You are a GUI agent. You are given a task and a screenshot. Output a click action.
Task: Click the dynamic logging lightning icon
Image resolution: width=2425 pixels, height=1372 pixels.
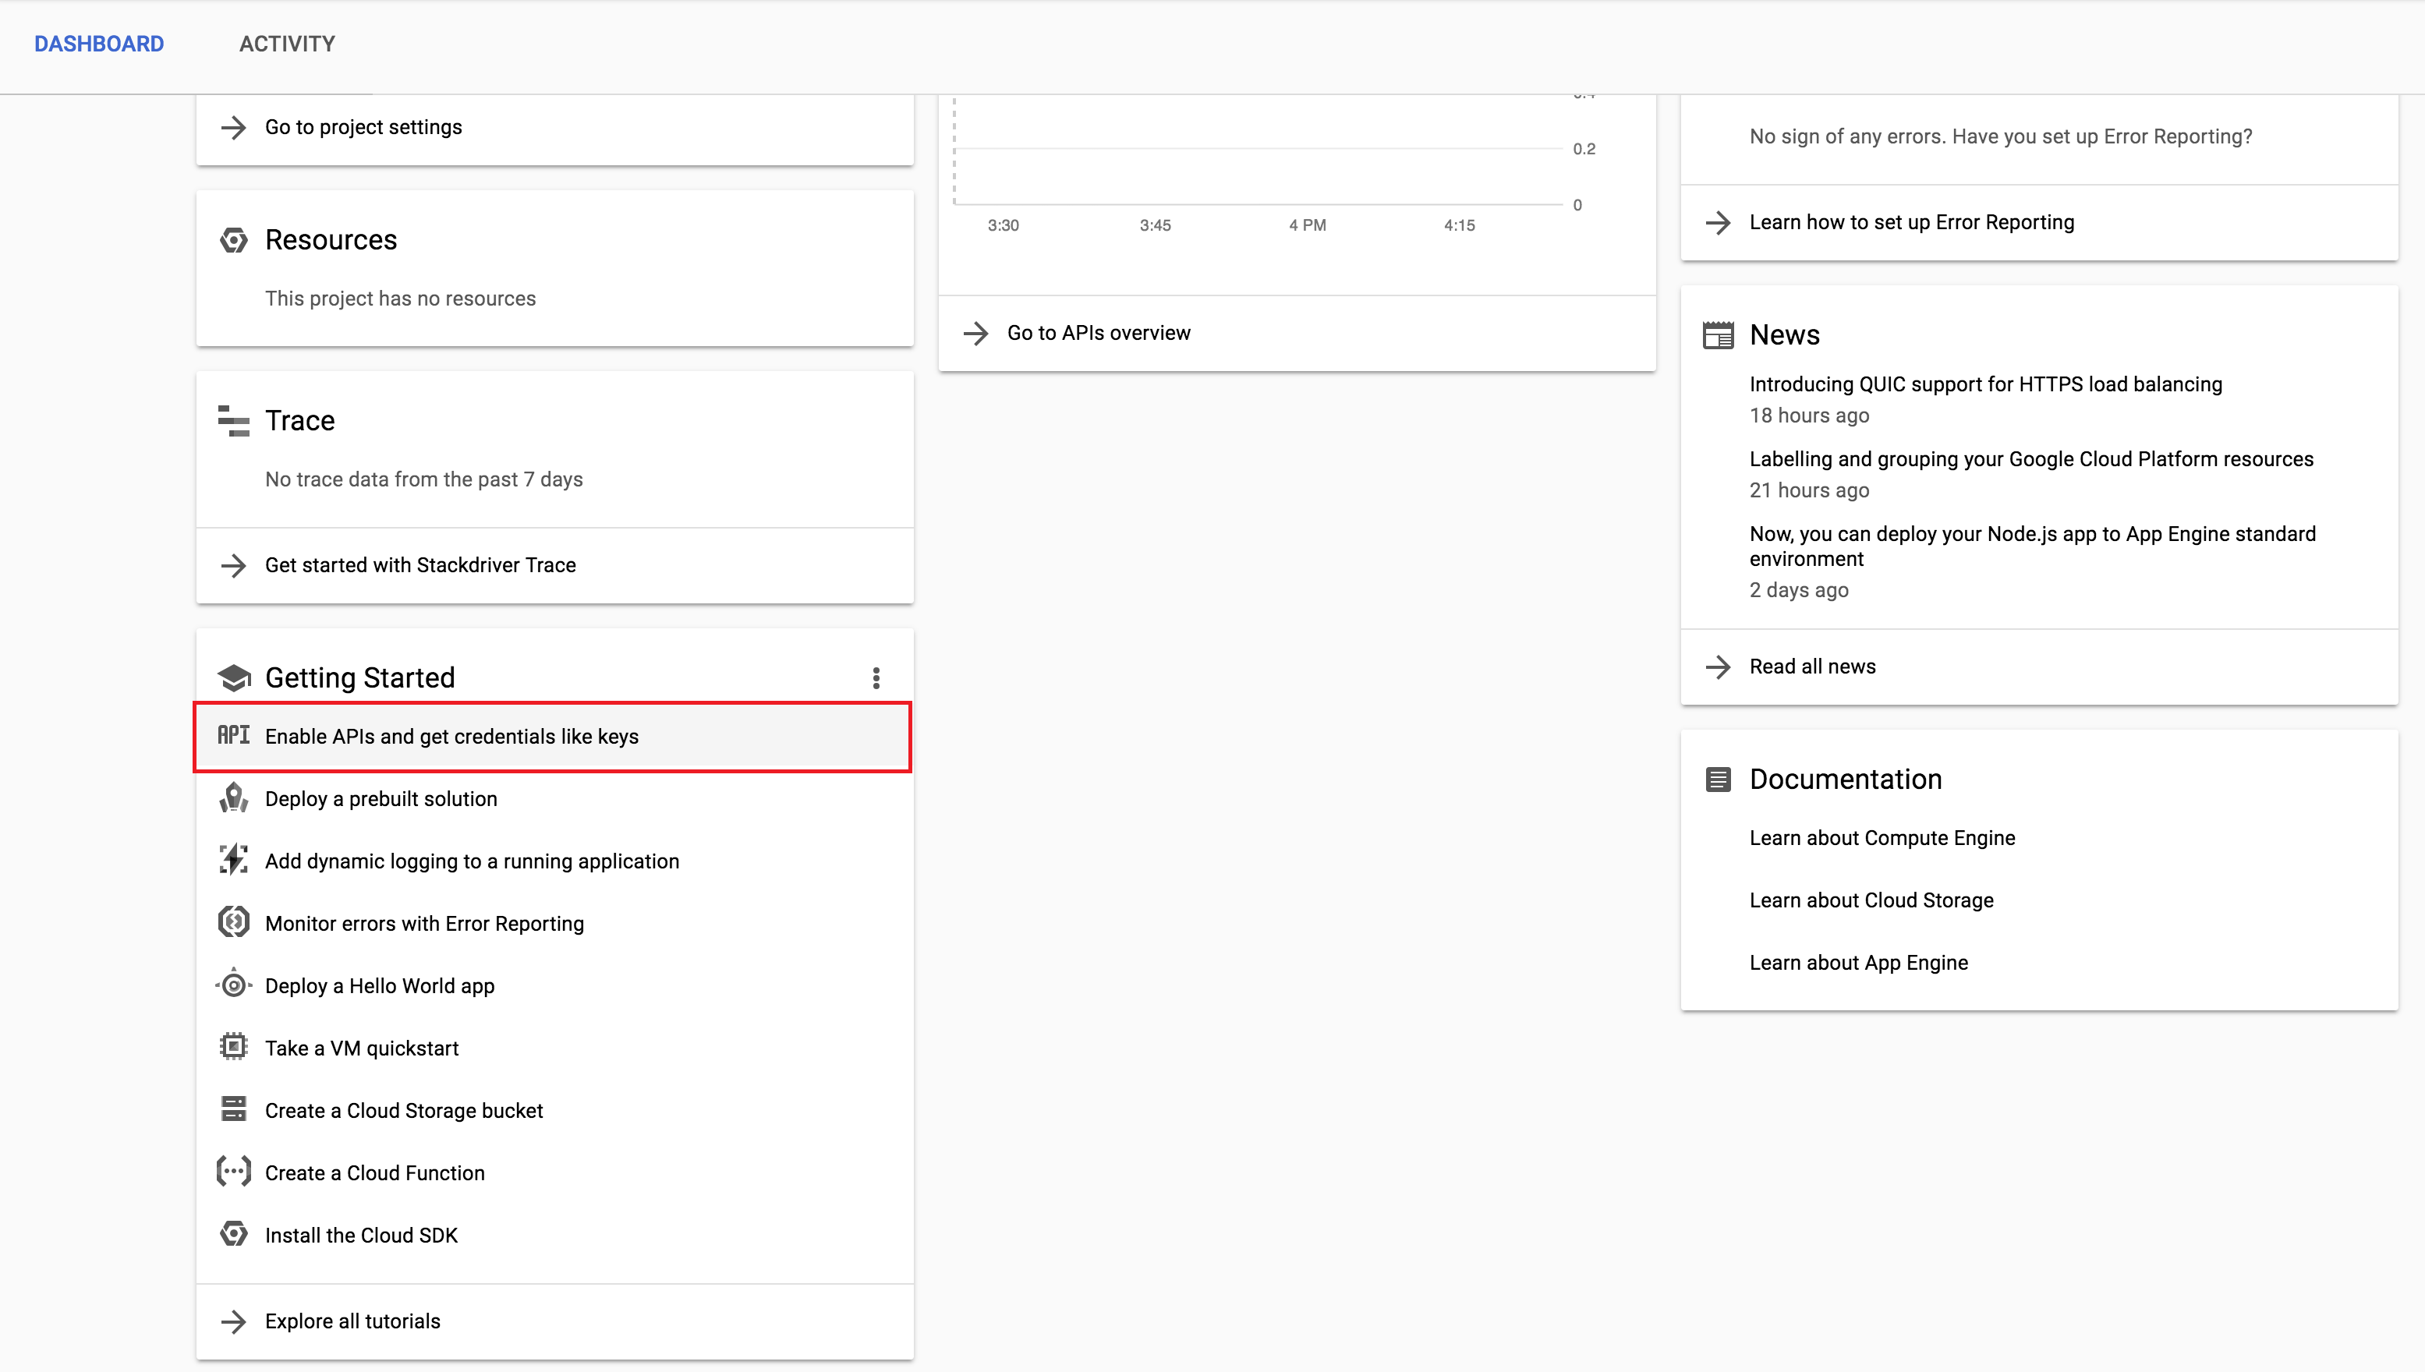(233, 861)
